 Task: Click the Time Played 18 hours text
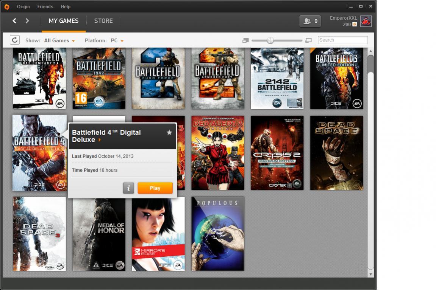tap(95, 170)
